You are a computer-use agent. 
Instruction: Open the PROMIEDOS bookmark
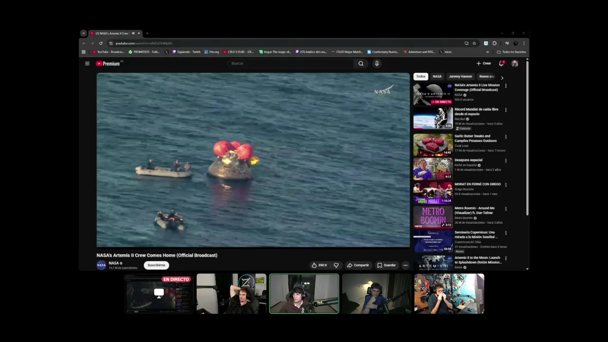pyautogui.click(x=144, y=52)
